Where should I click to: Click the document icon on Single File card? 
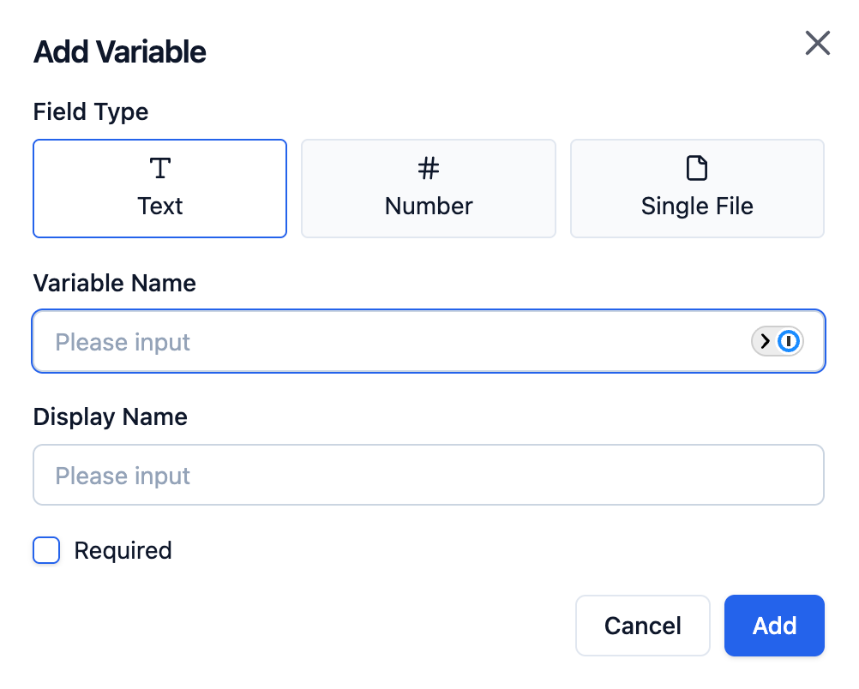(697, 169)
